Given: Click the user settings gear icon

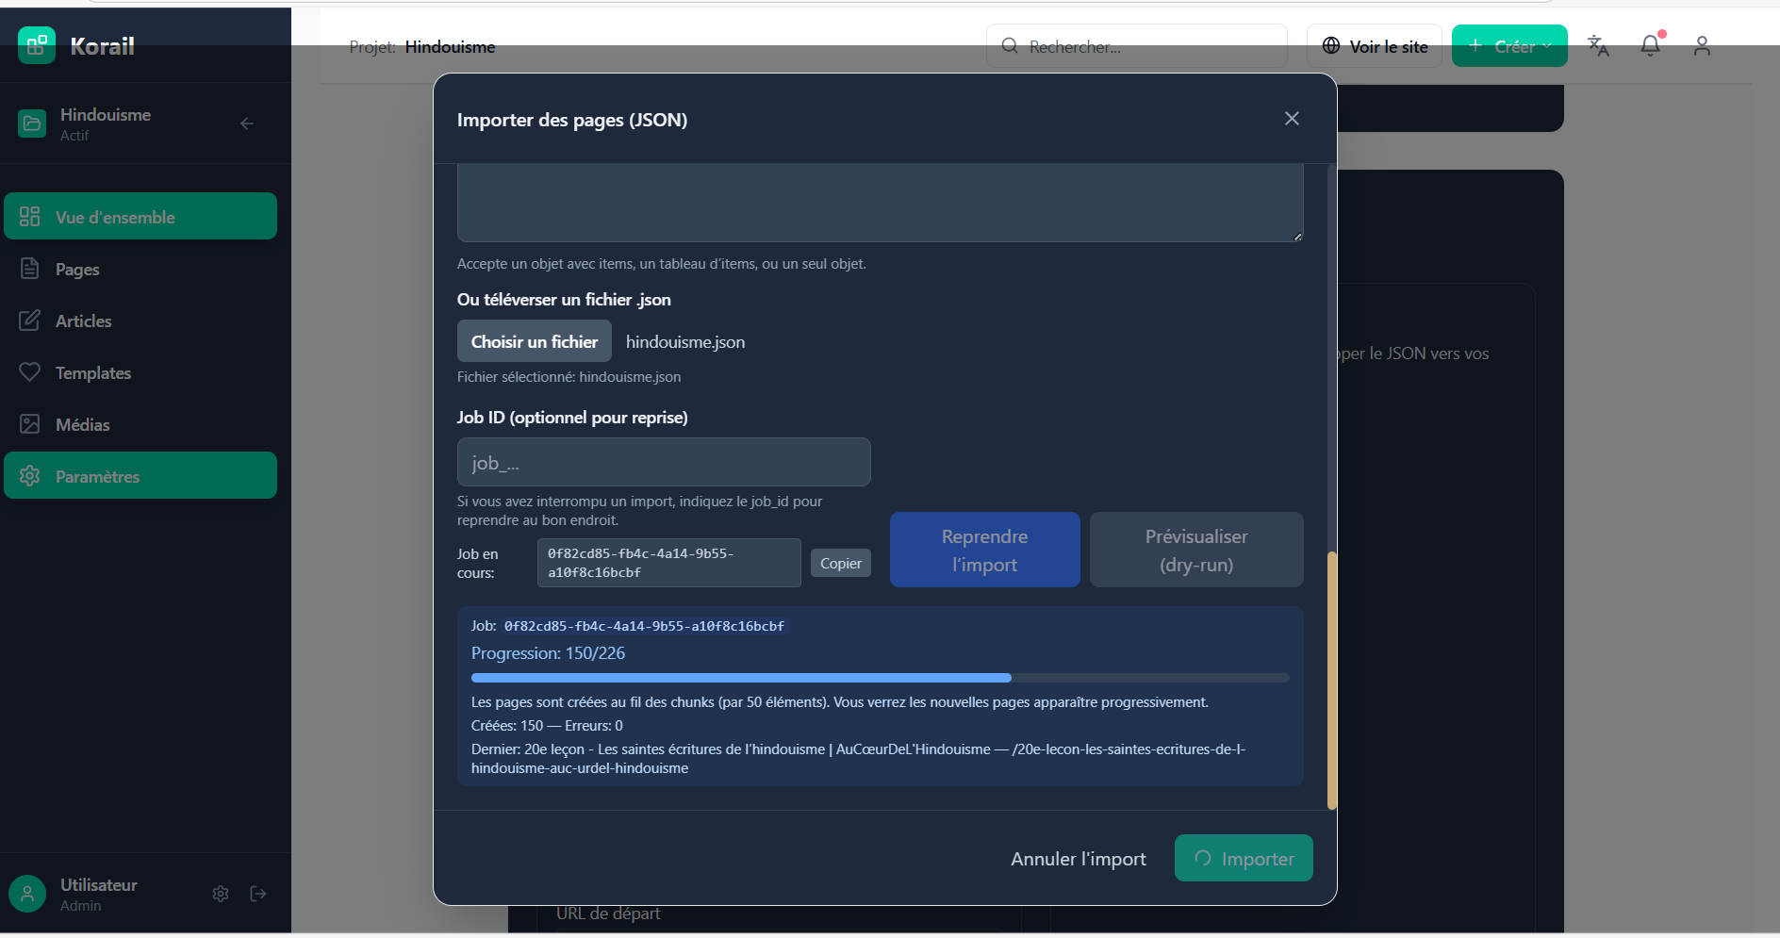Looking at the screenshot, I should point(221,894).
